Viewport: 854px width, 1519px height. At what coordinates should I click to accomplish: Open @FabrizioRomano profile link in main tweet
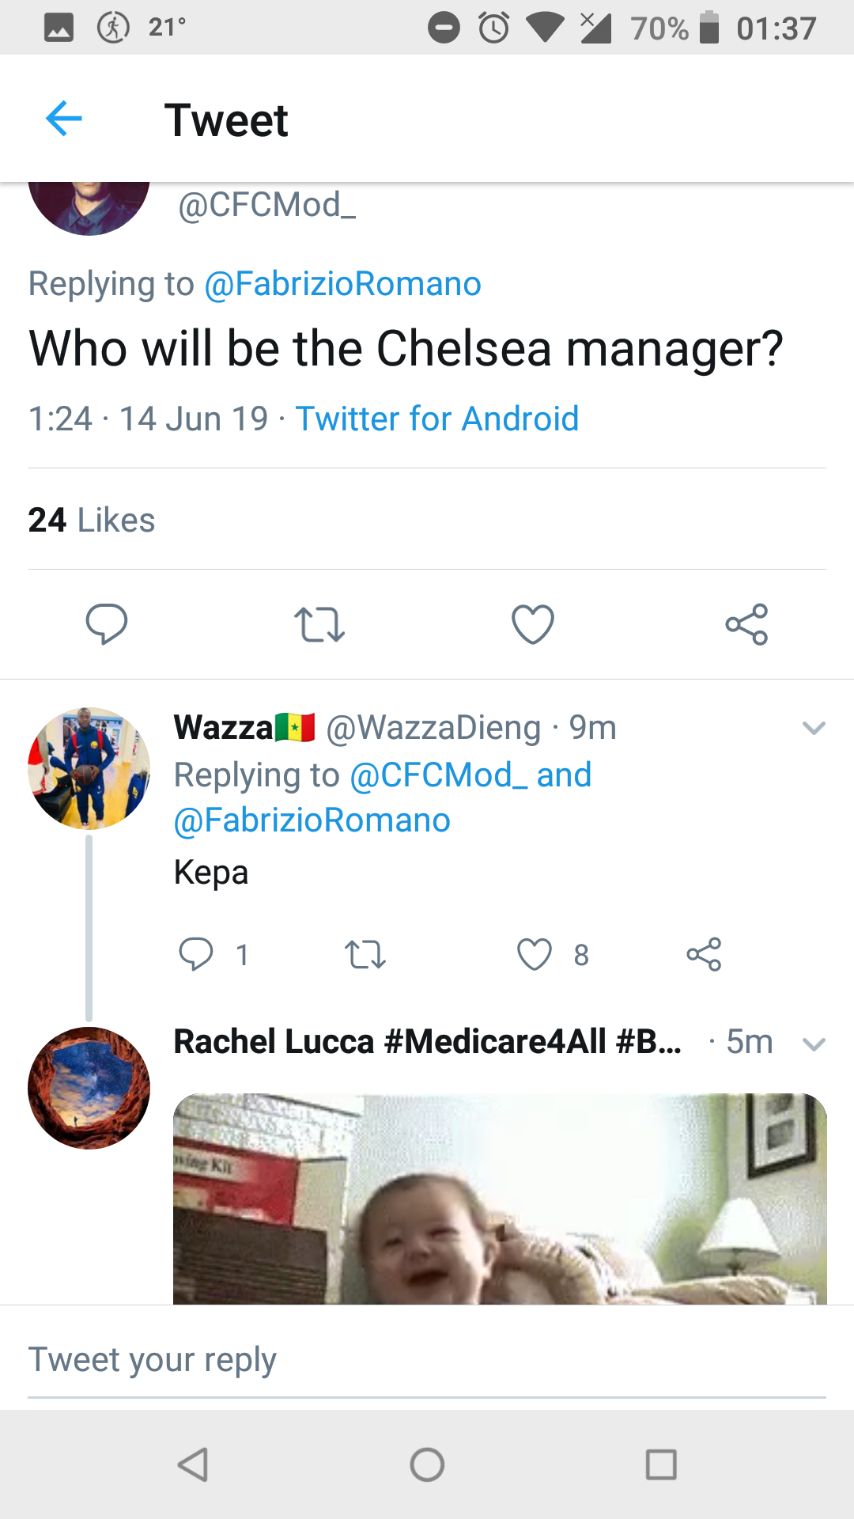[342, 284]
